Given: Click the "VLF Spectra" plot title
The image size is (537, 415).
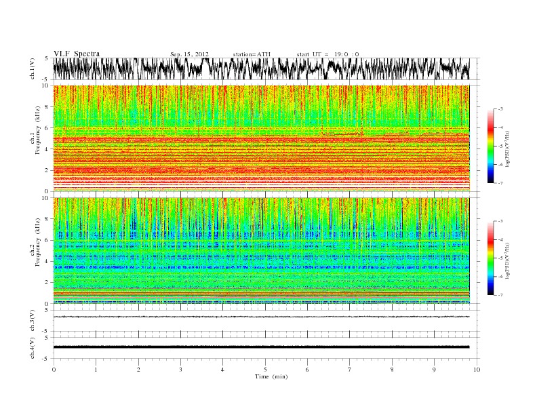Looking at the screenshot, I should coord(77,54).
